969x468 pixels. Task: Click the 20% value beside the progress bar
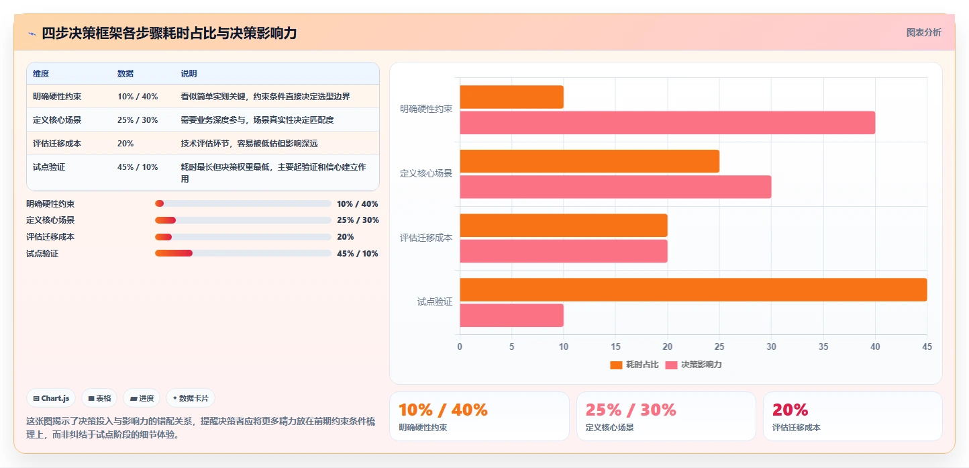pyautogui.click(x=346, y=236)
